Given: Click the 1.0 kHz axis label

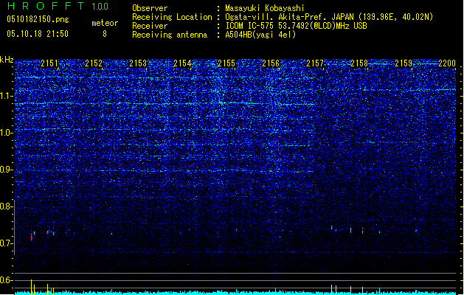Looking at the screenshot, I should (7, 133).
